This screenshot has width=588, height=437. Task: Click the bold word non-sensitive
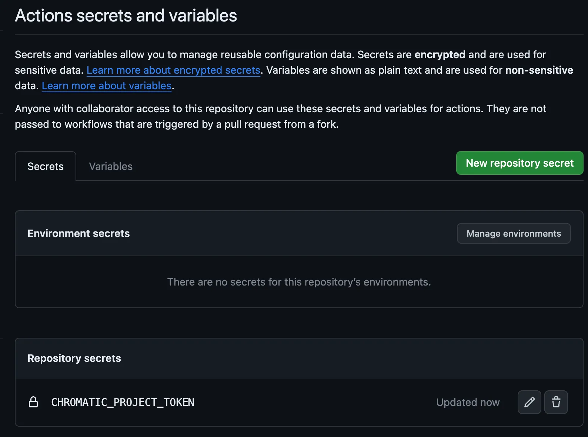tap(539, 70)
